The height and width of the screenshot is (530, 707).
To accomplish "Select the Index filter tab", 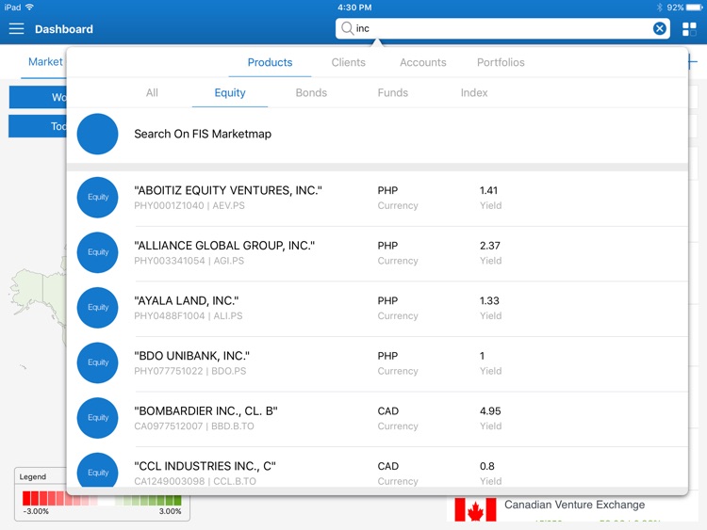I will click(x=474, y=93).
